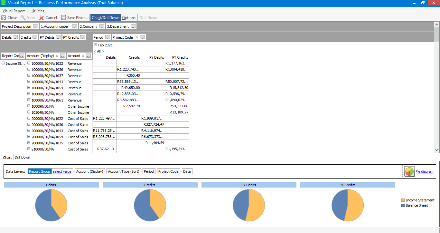Collapse account 210000/30/NA row

pyautogui.click(x=29, y=149)
